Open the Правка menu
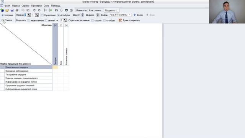Viewport: 245px width, 138px height. [x=16, y=6]
